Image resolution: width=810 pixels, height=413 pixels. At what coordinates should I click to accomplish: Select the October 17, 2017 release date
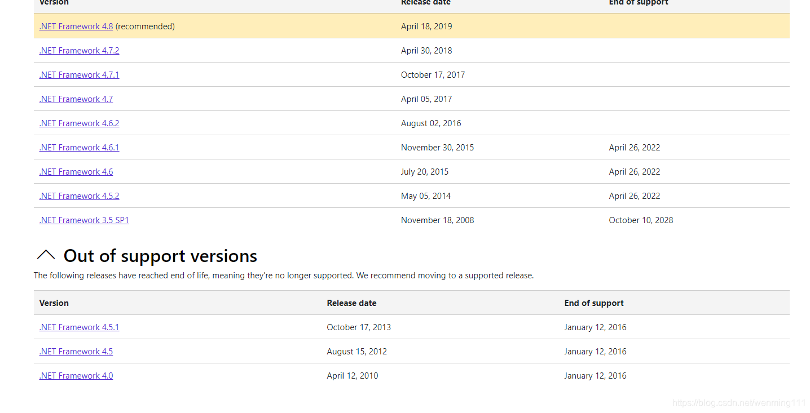click(x=433, y=75)
